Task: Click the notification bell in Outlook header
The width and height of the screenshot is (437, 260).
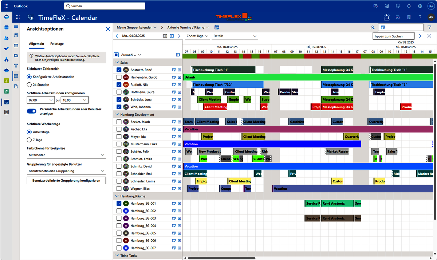Action: [409, 6]
